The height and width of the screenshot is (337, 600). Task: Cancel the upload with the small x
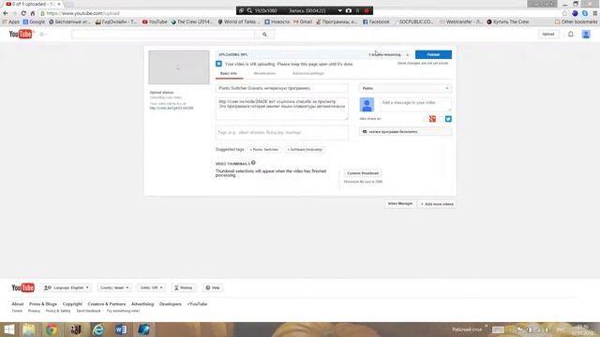(407, 55)
